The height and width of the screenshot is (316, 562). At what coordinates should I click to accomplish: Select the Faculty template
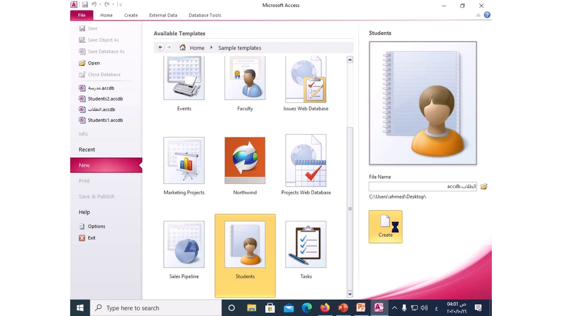[x=245, y=84]
